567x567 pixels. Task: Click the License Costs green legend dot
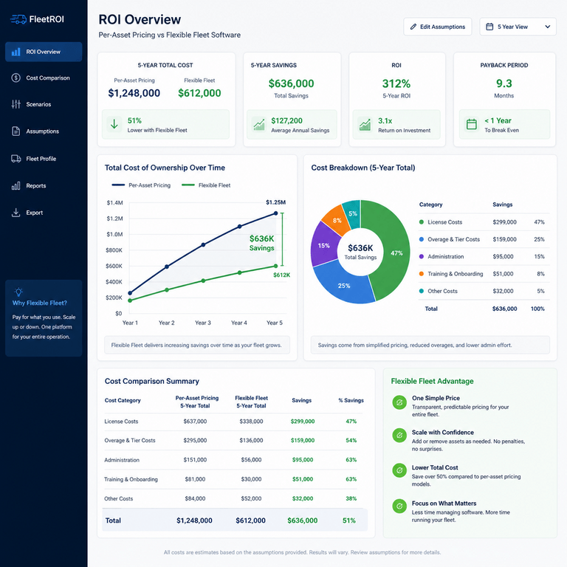click(422, 222)
